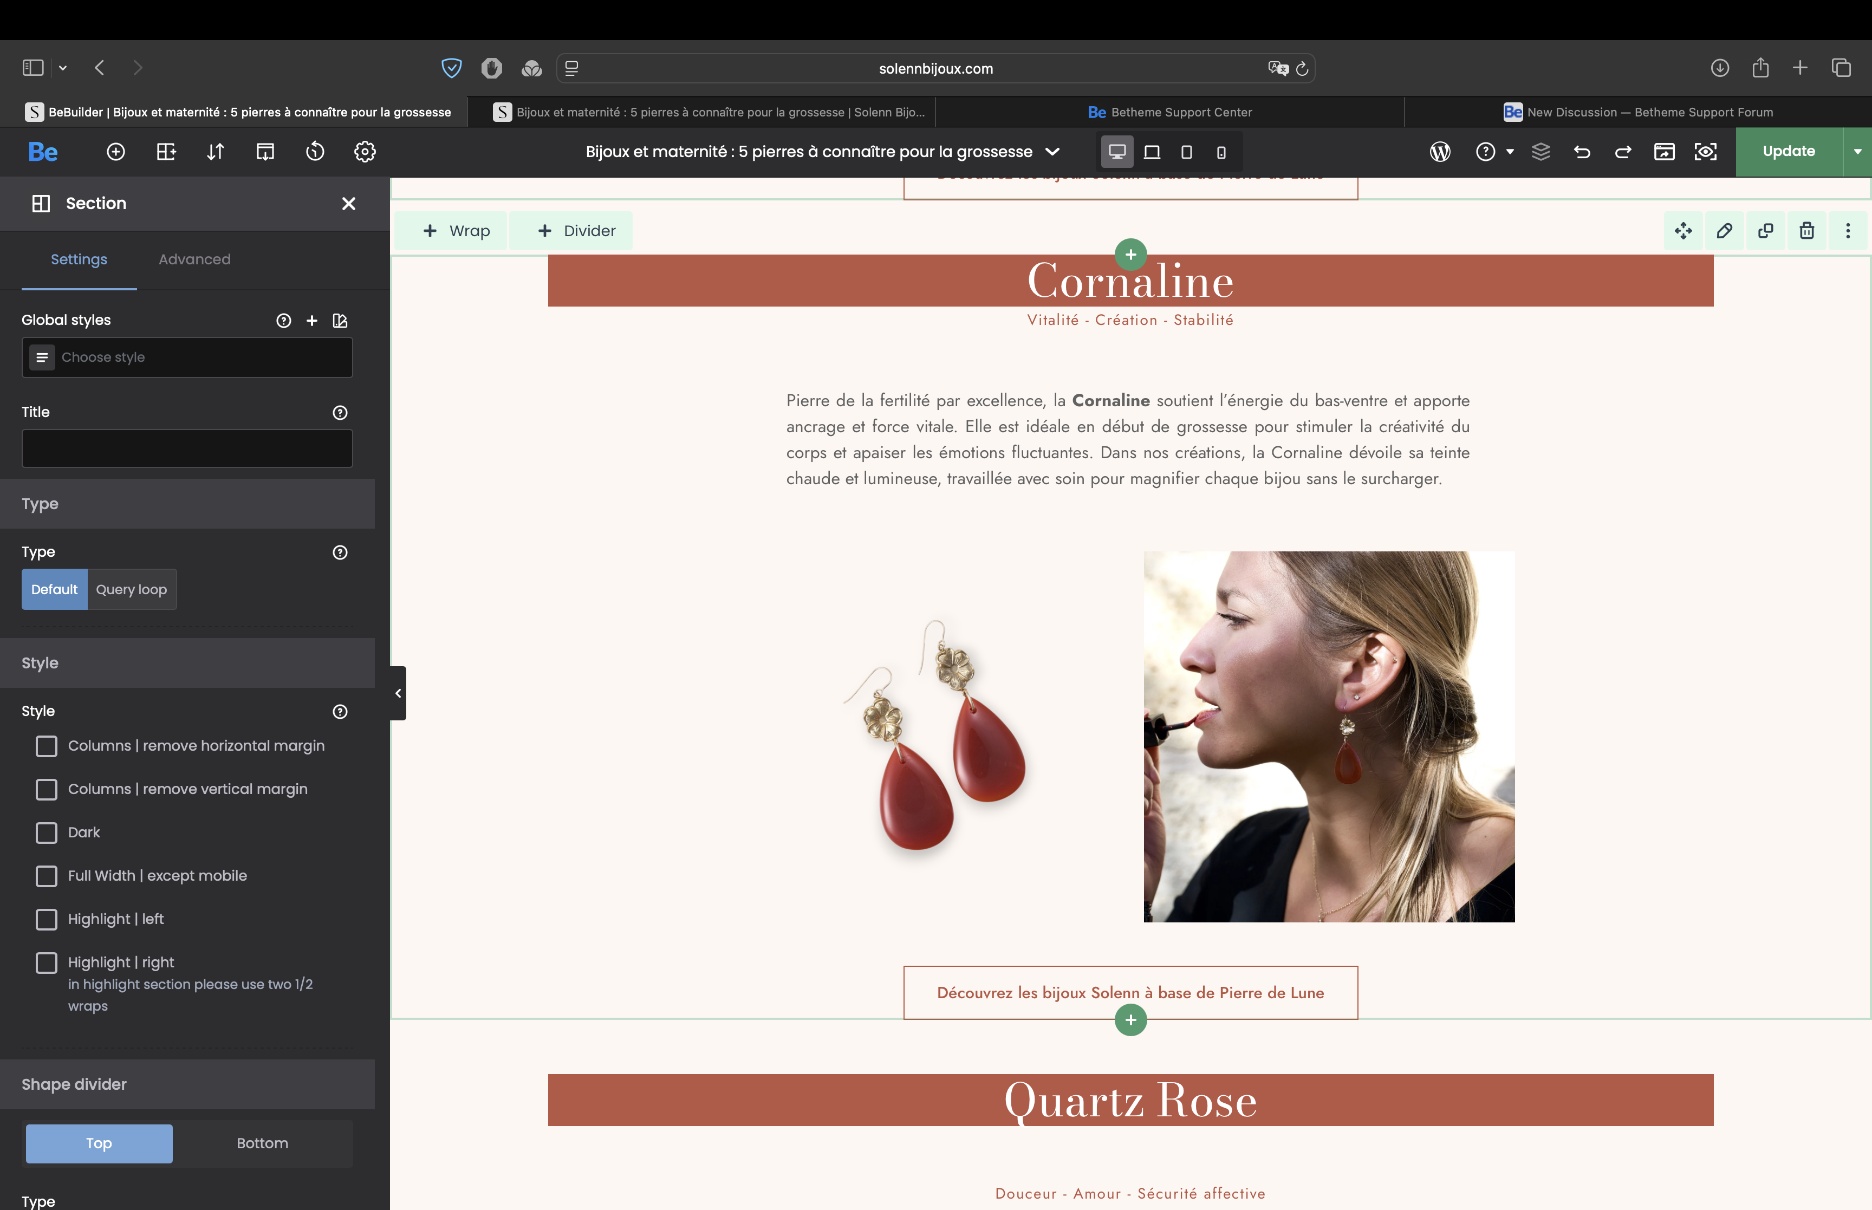
Task: Open the WordPress dashboard icon
Action: 1440,152
